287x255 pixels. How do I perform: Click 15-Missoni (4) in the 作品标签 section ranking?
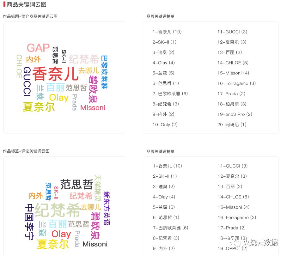tap(234, 207)
